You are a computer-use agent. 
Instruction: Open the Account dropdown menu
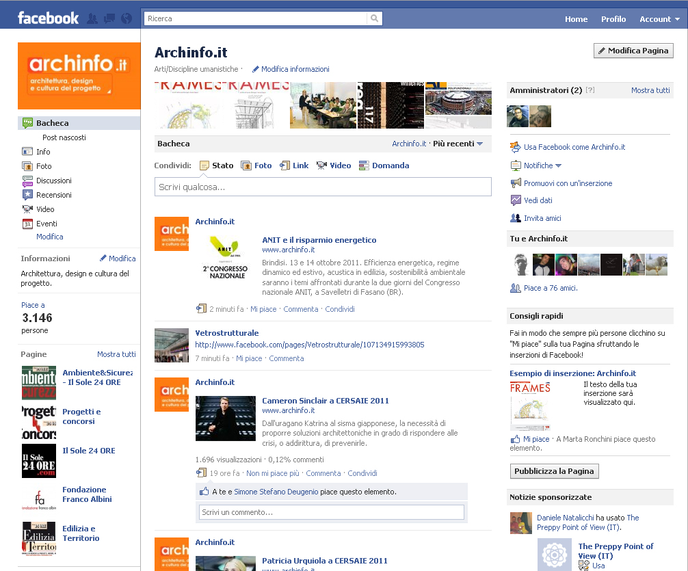(659, 19)
